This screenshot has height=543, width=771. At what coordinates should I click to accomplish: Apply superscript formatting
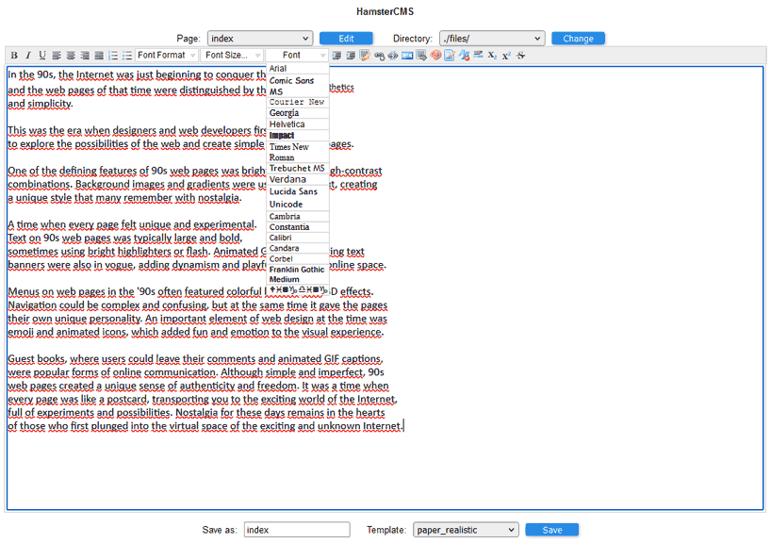(x=506, y=56)
